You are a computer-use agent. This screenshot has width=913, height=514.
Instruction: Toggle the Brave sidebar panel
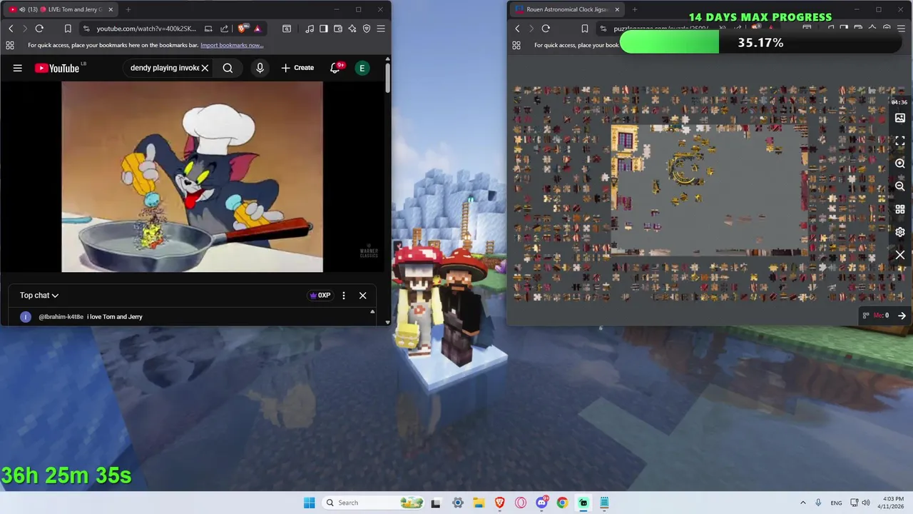pyautogui.click(x=324, y=29)
